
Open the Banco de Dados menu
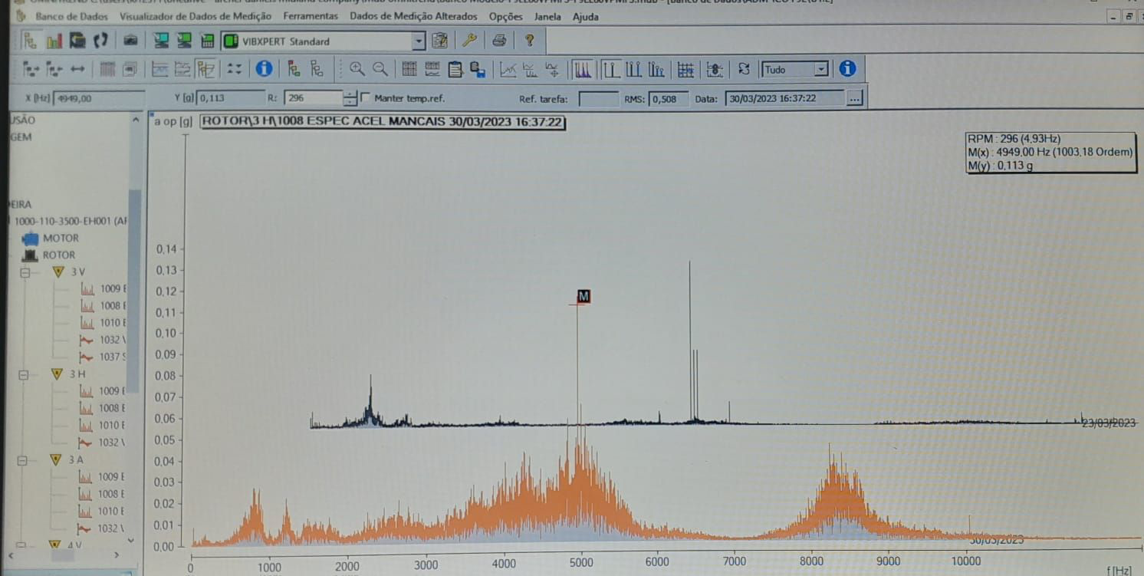pyautogui.click(x=72, y=16)
